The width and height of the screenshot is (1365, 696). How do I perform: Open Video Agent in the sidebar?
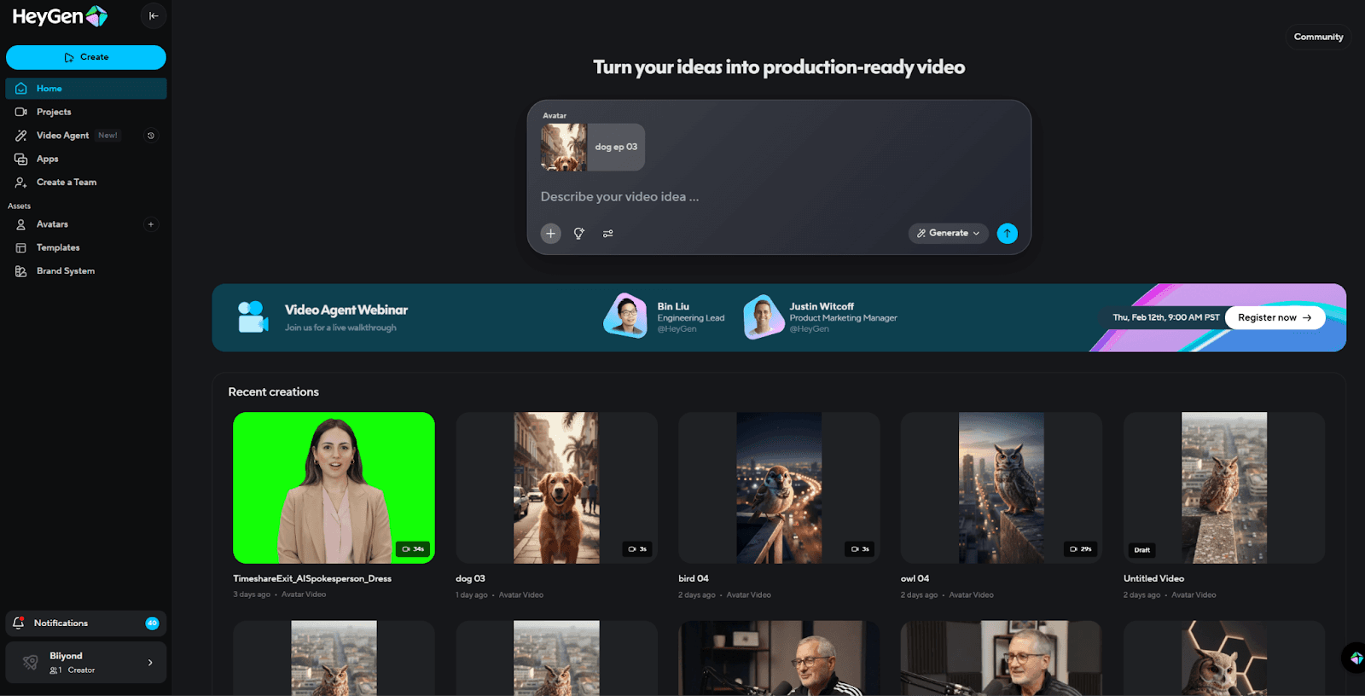point(62,136)
